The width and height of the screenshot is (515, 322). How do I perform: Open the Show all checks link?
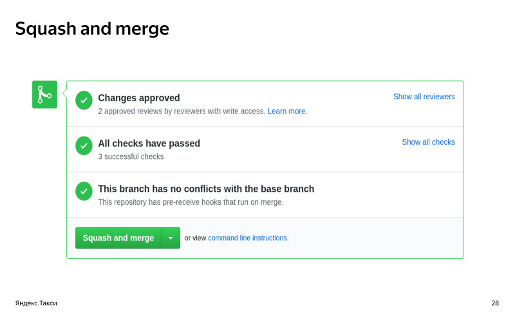(x=428, y=142)
